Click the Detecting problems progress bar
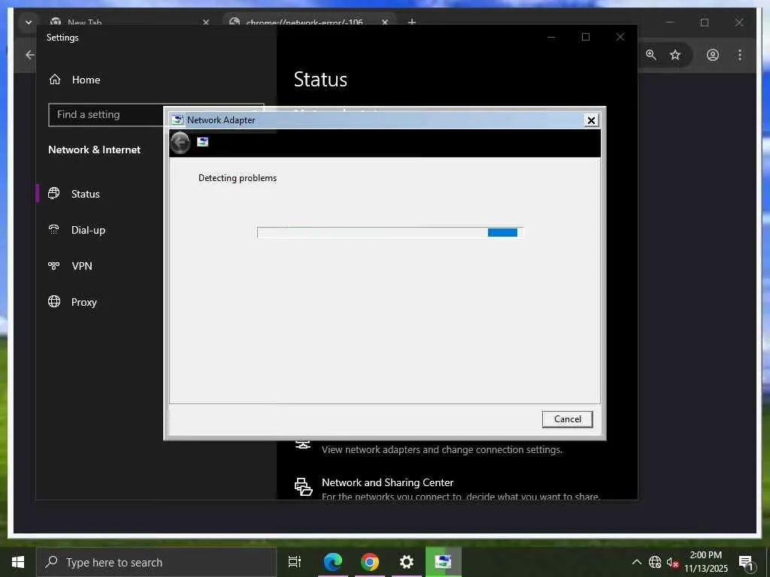Viewport: 770px width, 577px height. (390, 232)
